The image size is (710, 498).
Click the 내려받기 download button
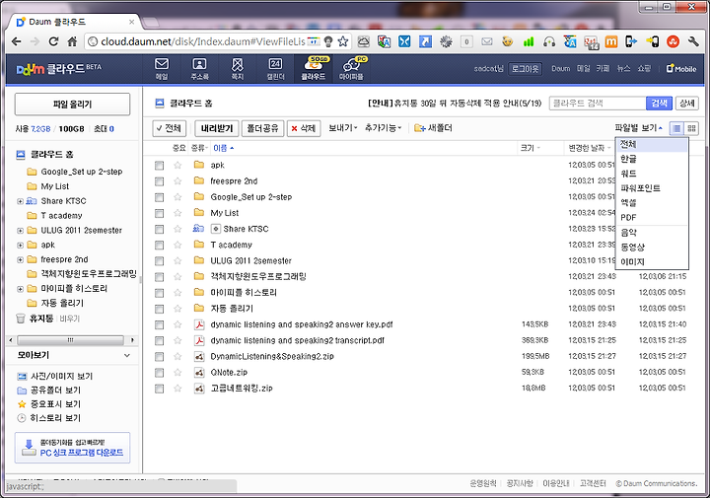click(x=217, y=128)
